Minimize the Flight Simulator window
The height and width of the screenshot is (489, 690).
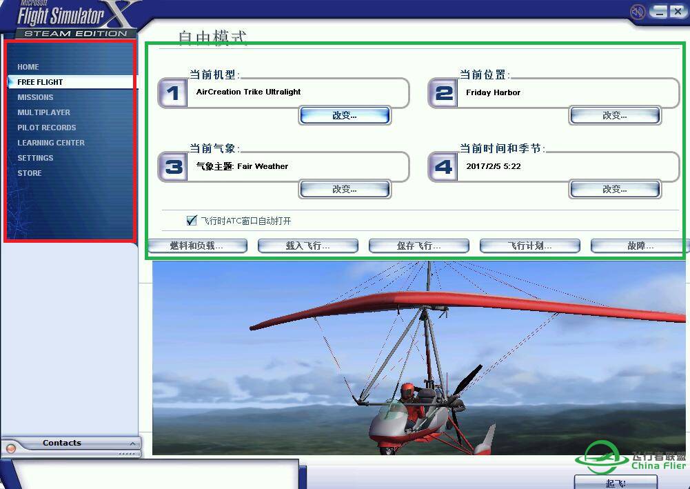659,12
